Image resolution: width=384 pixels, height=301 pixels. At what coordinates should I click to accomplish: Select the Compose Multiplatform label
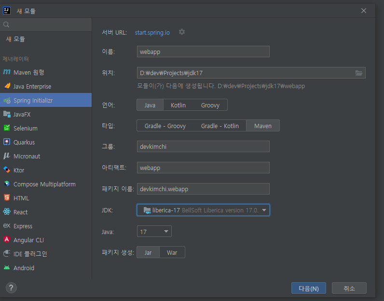point(44,184)
